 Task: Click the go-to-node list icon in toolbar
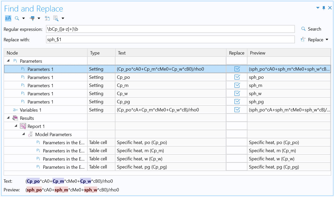[x=47, y=18]
